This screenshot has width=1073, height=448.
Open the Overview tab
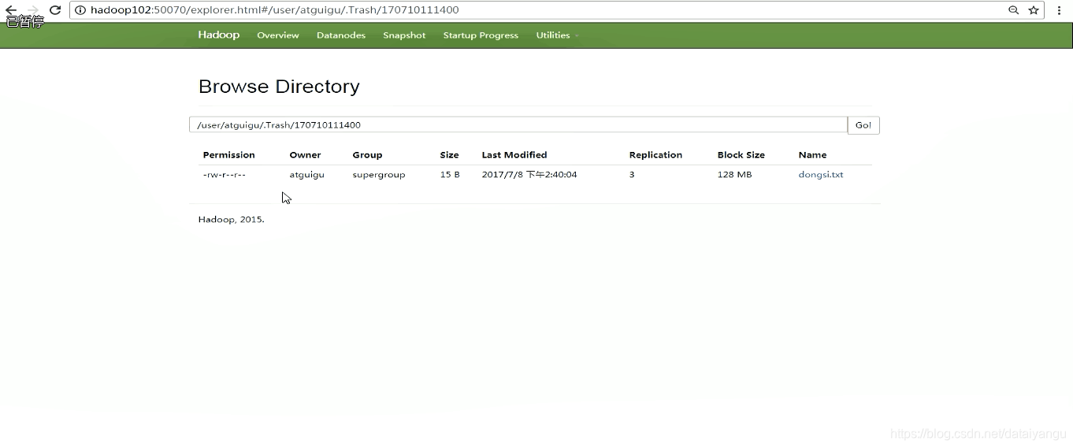click(x=278, y=35)
